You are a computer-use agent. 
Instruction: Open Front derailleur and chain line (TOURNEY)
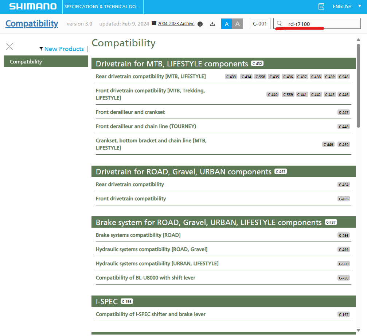[146, 126]
